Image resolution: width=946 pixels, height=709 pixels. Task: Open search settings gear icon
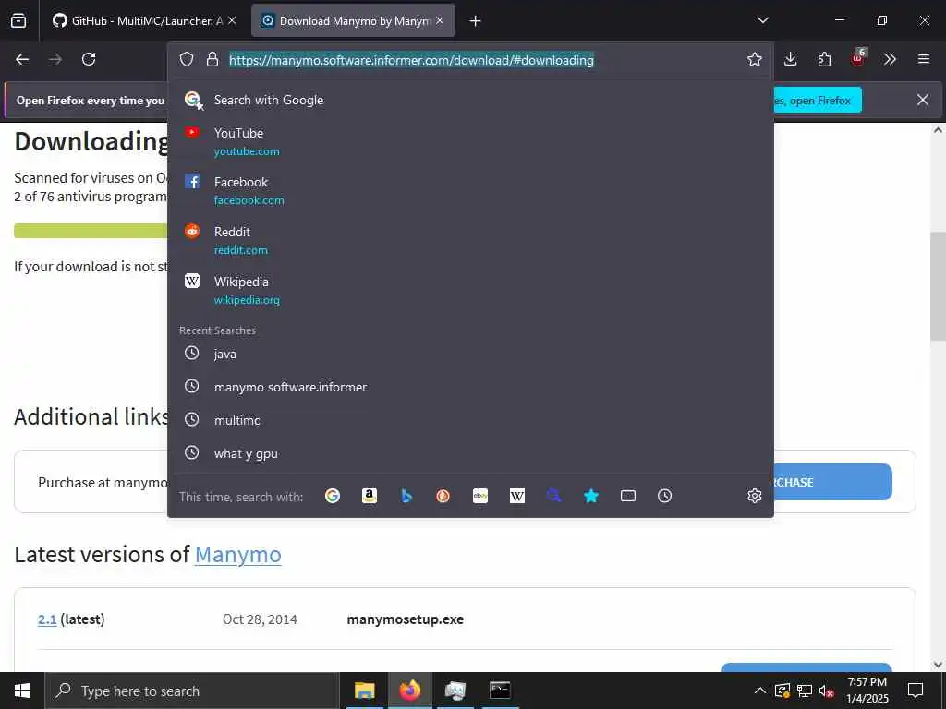(x=754, y=496)
